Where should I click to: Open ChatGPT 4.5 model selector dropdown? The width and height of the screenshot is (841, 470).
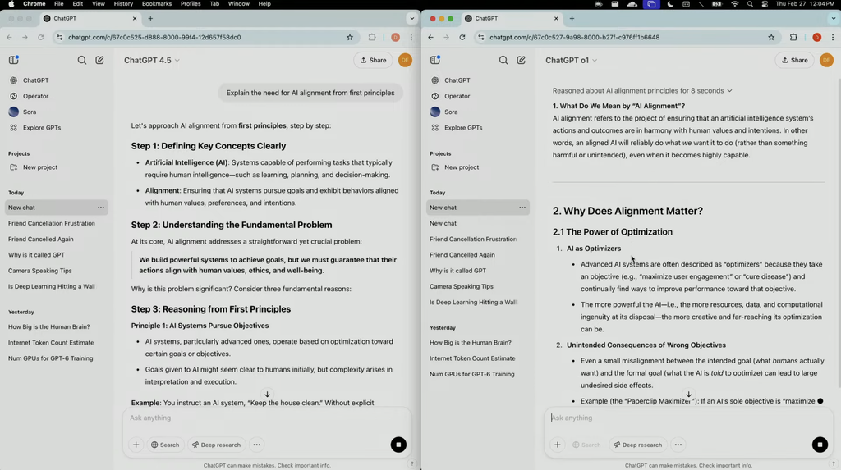pyautogui.click(x=152, y=60)
